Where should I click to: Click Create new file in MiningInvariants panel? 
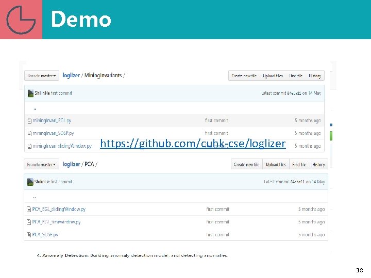(x=244, y=76)
